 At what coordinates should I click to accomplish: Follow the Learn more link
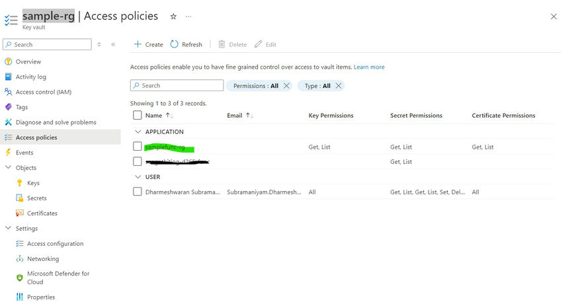369,67
